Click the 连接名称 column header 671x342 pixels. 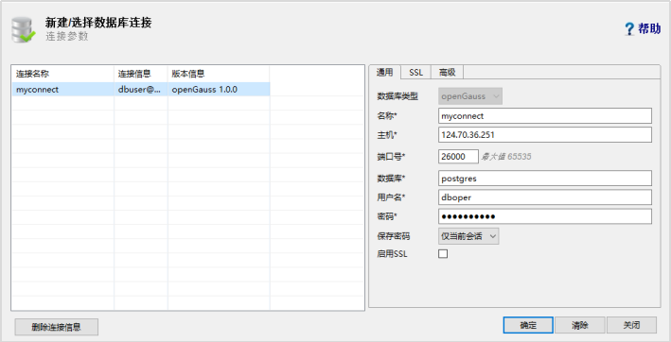click(x=62, y=74)
